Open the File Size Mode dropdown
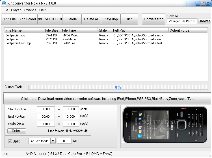Viewport: 212px width, 158px height. click(x=42, y=141)
